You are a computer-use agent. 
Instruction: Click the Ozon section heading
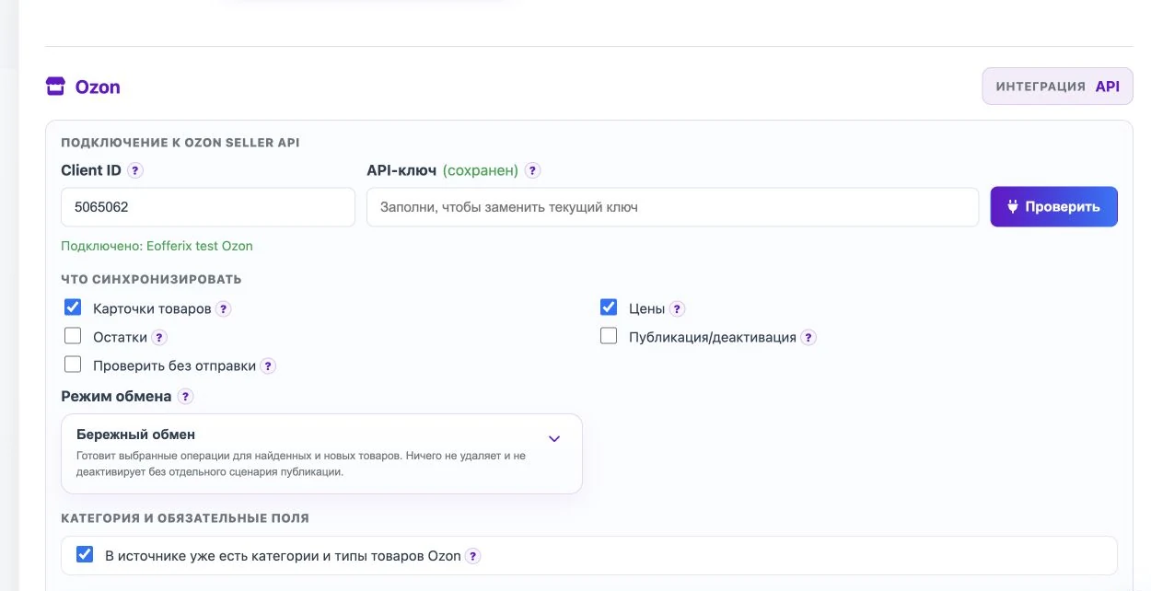98,87
